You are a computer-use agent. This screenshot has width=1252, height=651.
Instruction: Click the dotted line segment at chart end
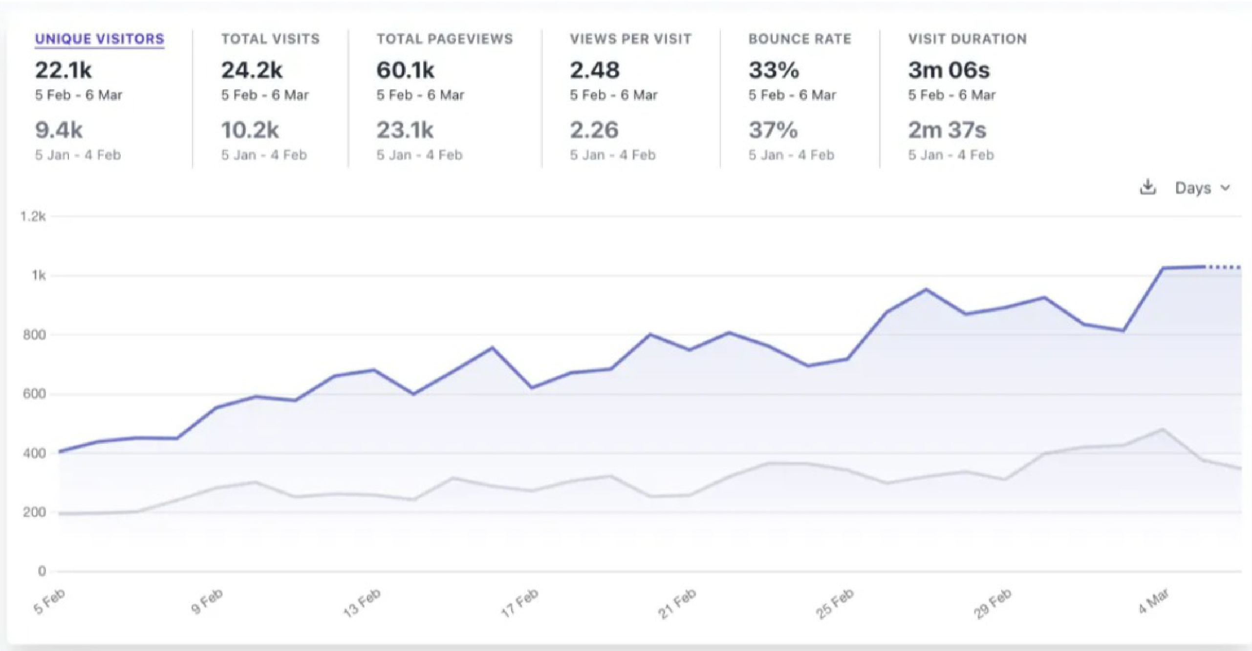pos(1224,267)
